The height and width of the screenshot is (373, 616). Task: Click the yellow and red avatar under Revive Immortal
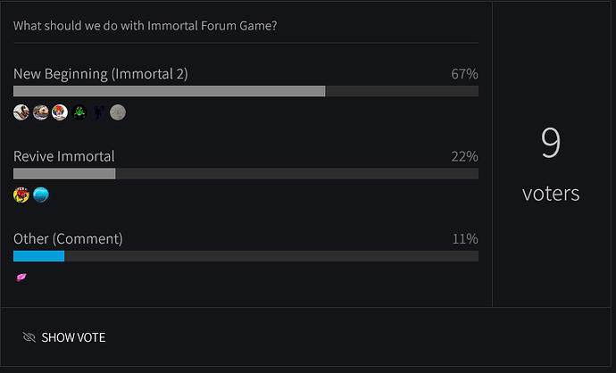21,195
